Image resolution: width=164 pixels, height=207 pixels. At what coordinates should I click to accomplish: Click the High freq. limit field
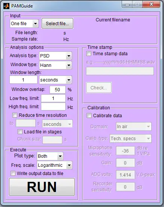(53, 107)
